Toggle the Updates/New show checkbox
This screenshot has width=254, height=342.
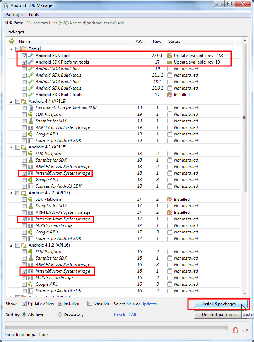tap(24, 304)
